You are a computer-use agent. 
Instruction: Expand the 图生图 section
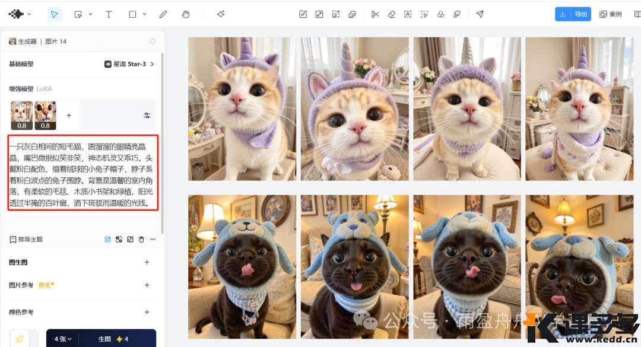pyautogui.click(x=147, y=262)
